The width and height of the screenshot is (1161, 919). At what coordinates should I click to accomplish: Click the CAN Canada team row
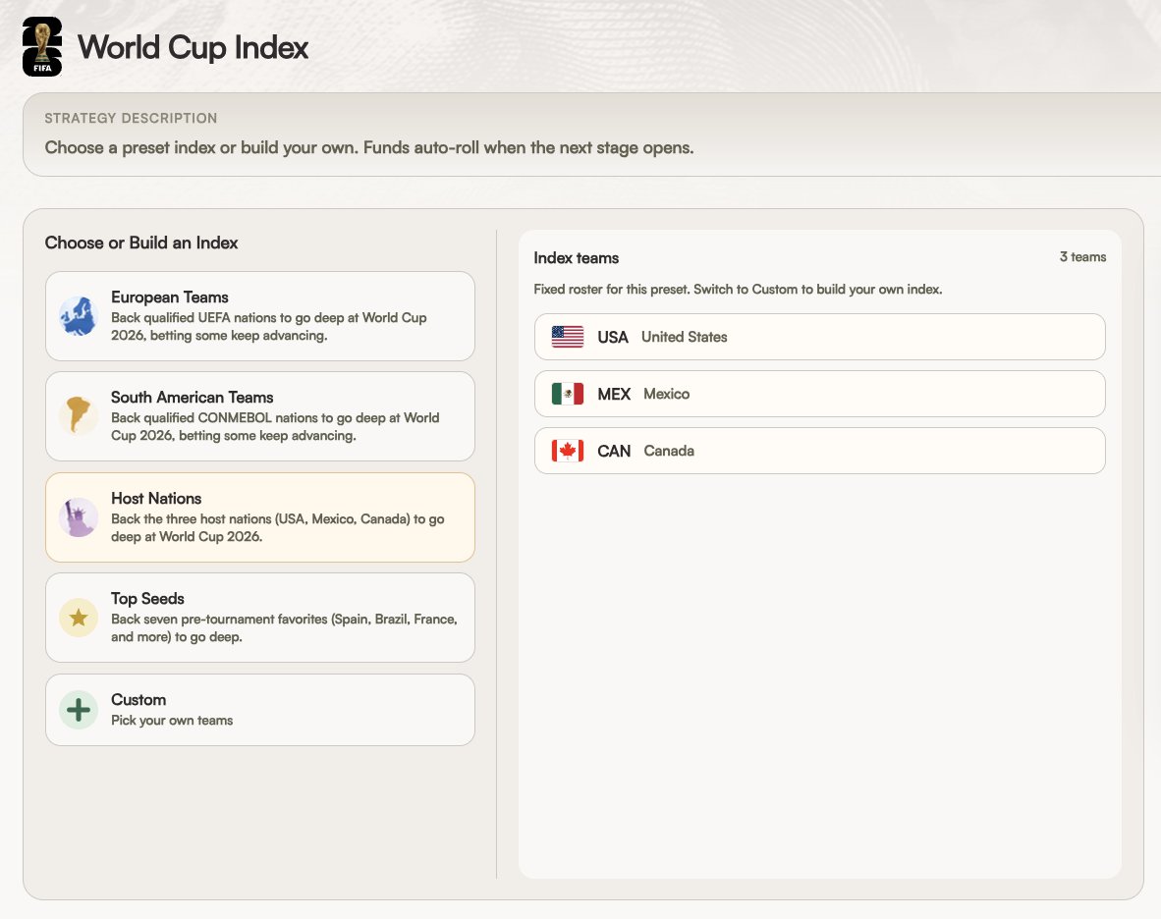pos(819,451)
